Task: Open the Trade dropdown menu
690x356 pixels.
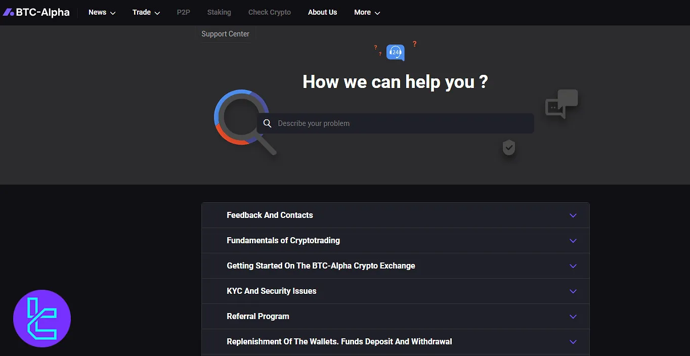Action: 146,12
